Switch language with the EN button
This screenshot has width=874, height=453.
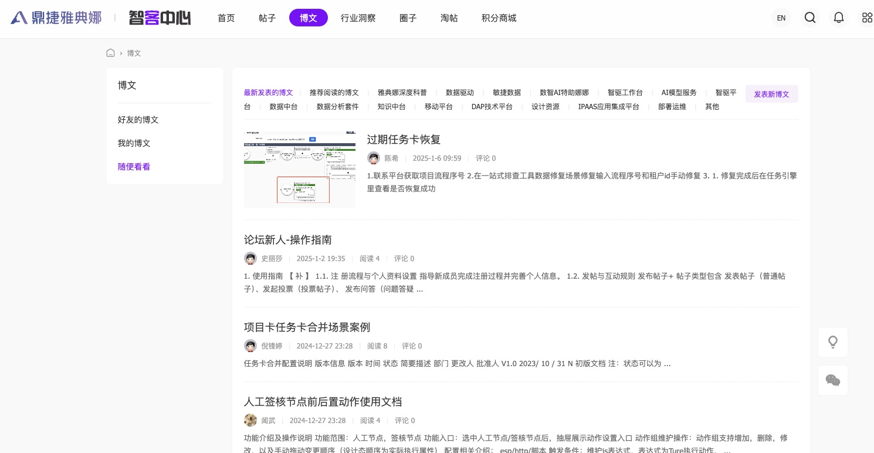[x=781, y=18]
